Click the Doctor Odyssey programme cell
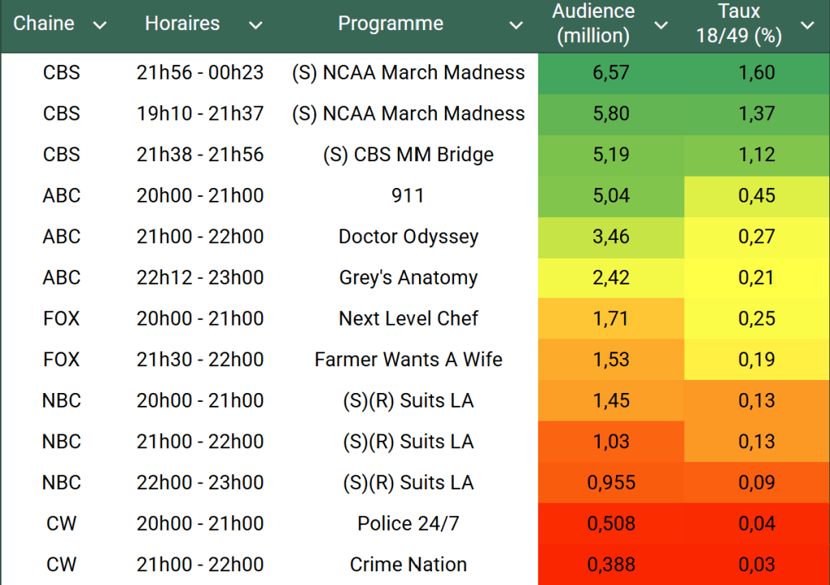The width and height of the screenshot is (830, 585). coord(409,237)
